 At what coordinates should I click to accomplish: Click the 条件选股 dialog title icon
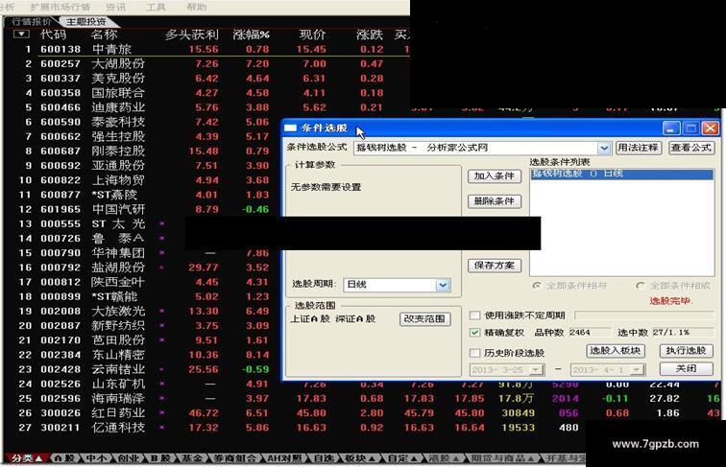click(290, 128)
